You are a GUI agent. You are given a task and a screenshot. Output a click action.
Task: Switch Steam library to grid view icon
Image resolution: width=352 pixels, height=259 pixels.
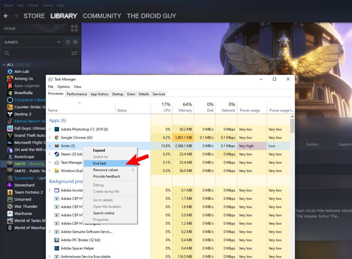point(74,29)
